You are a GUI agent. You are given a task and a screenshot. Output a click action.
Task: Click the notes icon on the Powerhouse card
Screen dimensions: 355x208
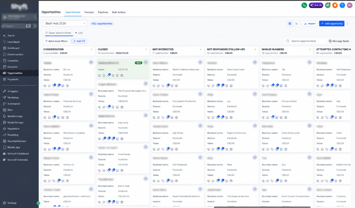(x=113, y=171)
